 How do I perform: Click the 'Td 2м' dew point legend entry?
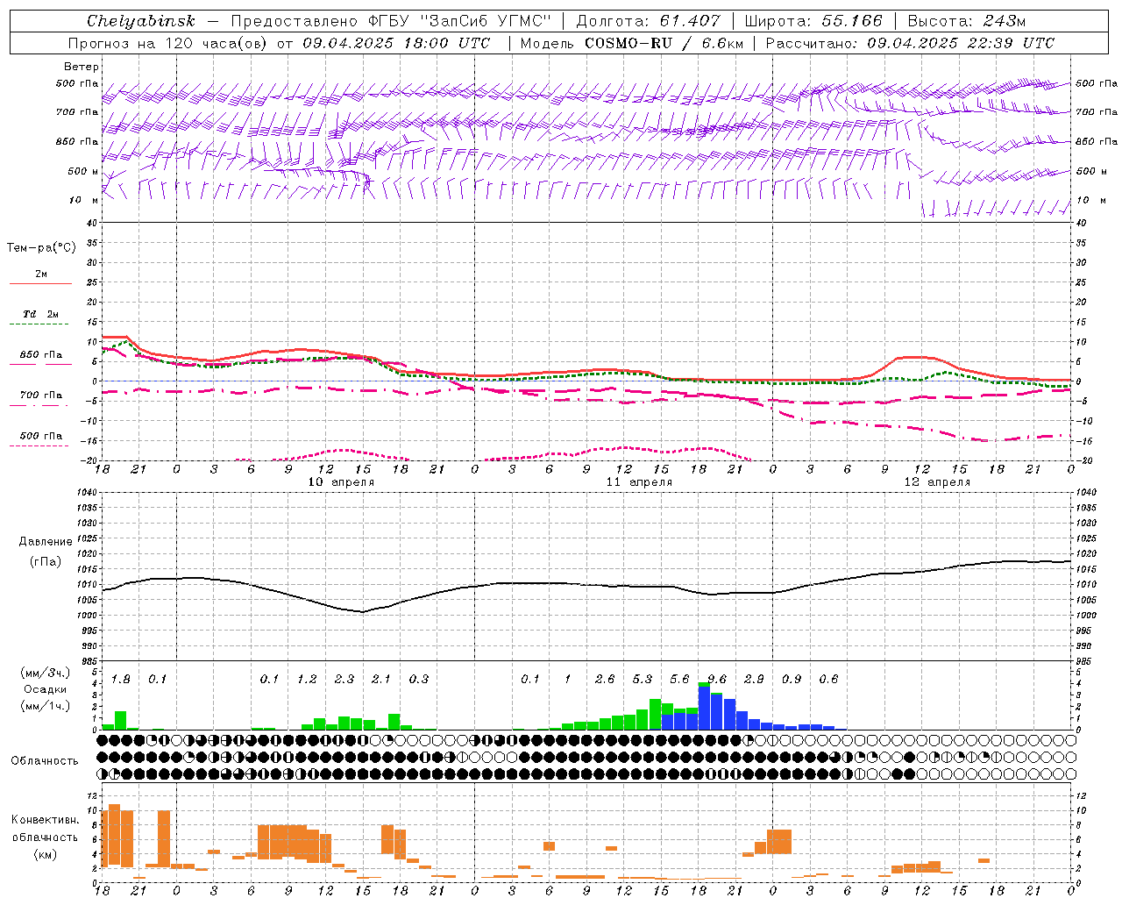pyautogui.click(x=41, y=314)
